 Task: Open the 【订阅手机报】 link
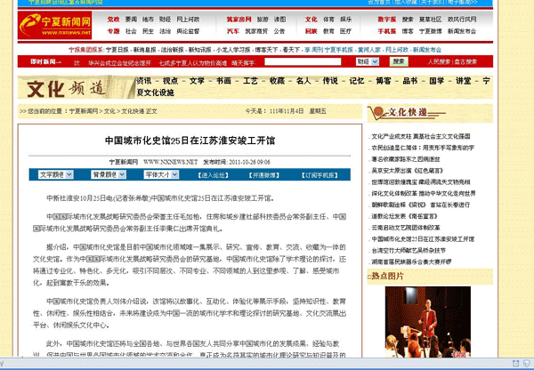[320, 175]
